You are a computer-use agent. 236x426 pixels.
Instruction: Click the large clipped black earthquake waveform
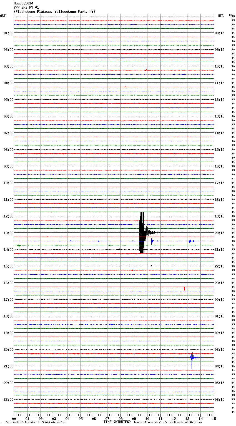tap(142, 233)
